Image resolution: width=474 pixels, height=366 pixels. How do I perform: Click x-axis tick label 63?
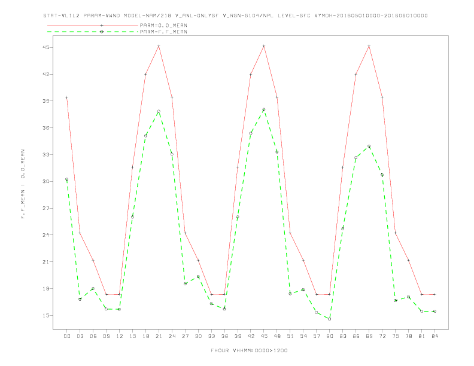[x=343, y=336]
